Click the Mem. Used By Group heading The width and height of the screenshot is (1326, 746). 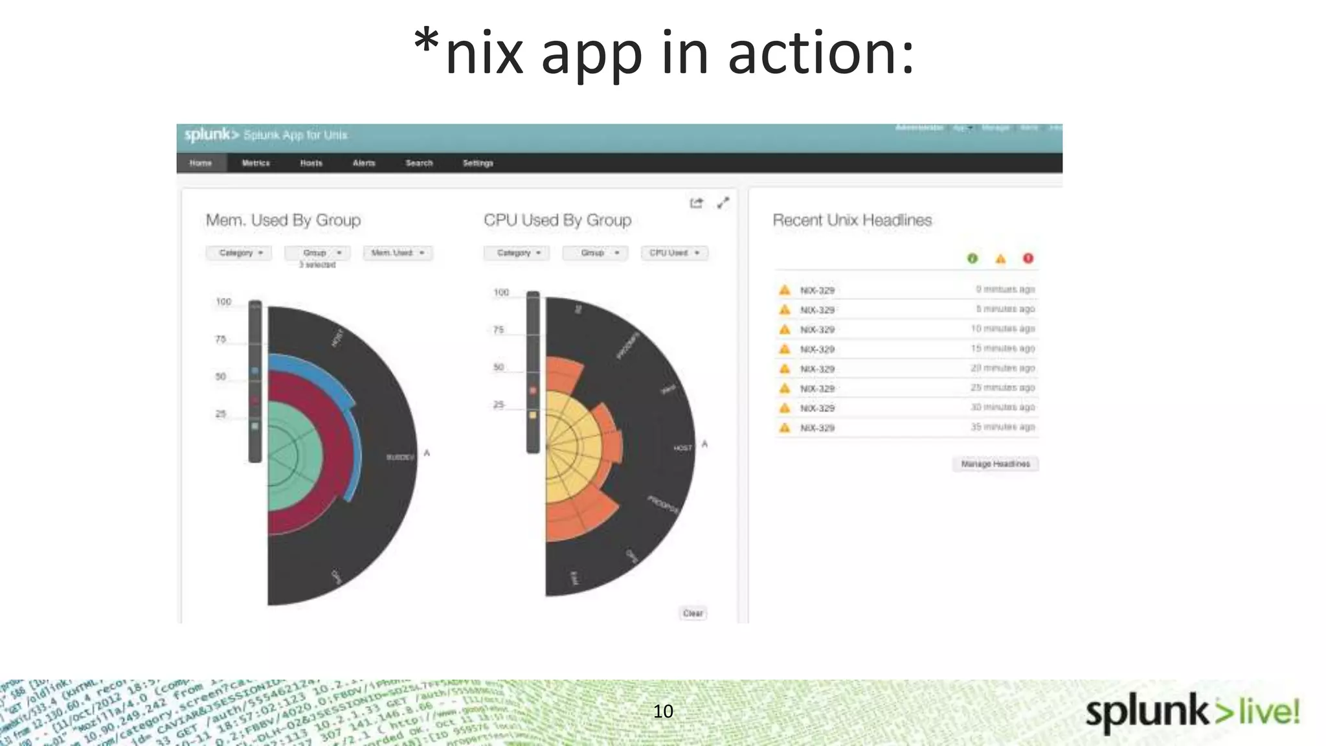click(283, 220)
